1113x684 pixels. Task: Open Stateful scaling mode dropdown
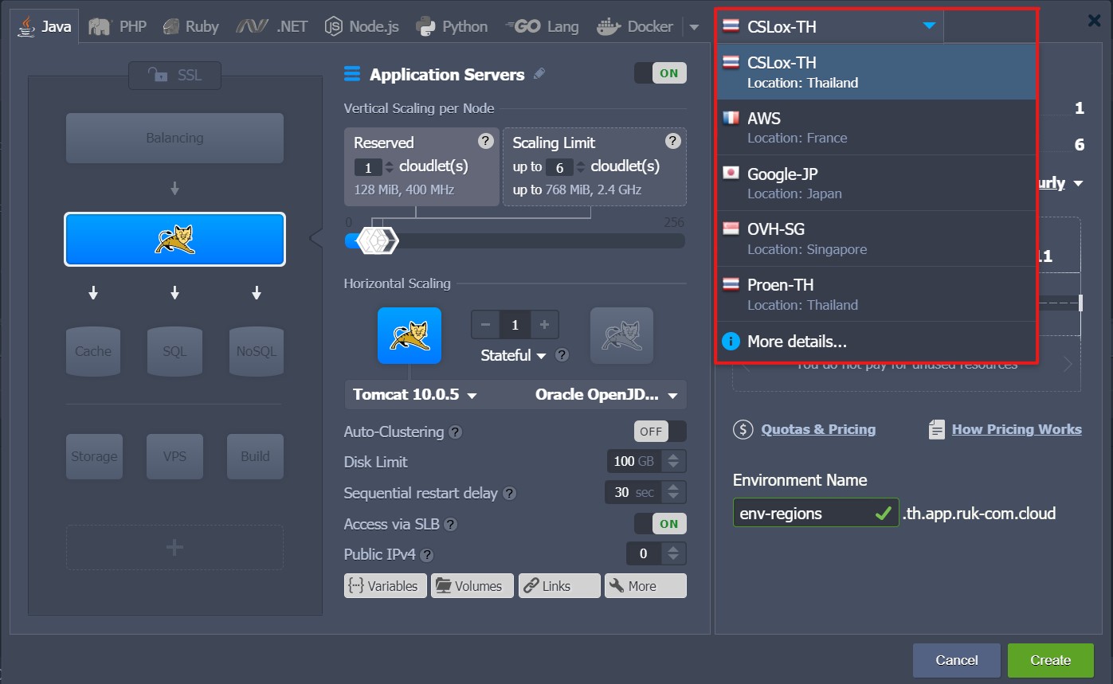513,355
